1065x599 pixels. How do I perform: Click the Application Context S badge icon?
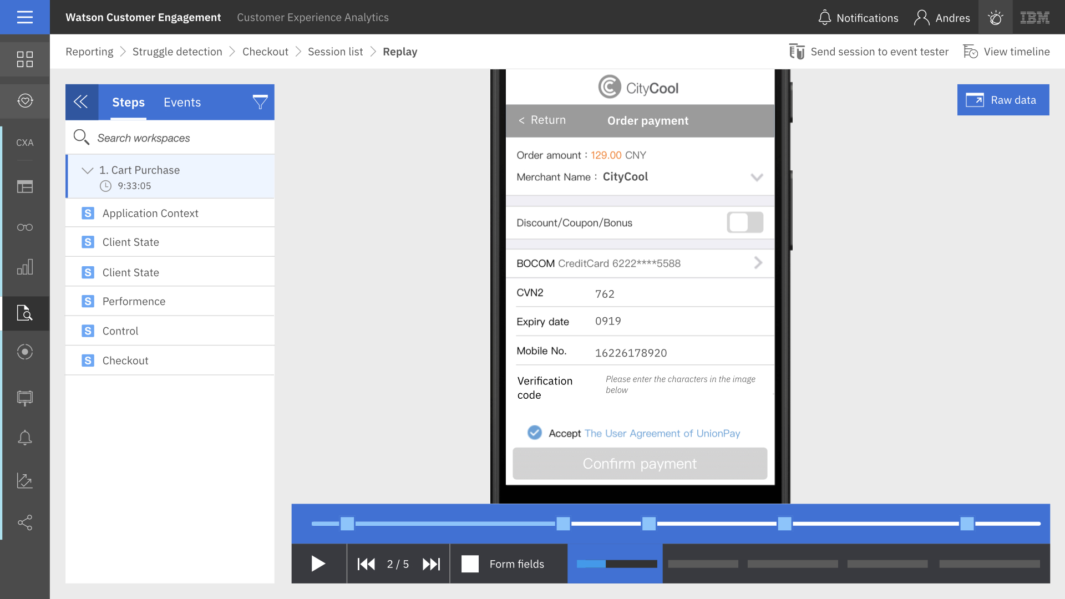pos(88,213)
